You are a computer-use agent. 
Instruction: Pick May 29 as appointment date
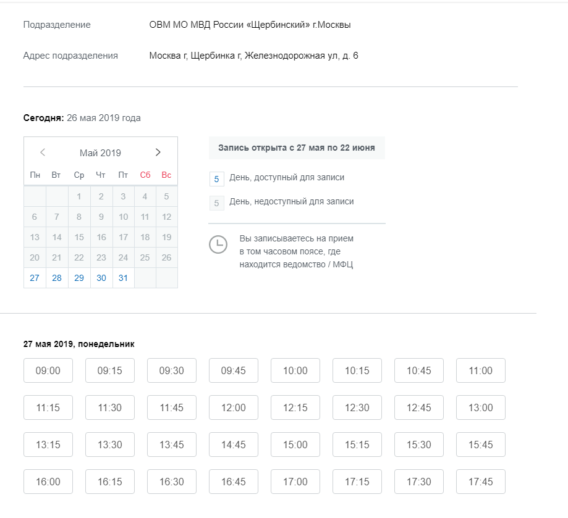[x=79, y=278]
